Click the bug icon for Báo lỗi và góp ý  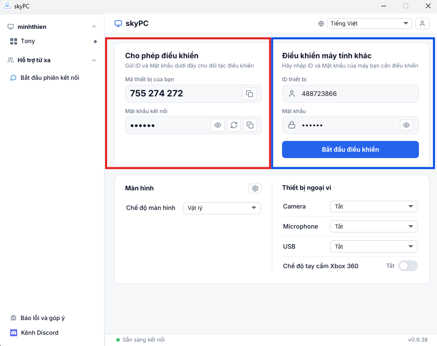[x=13, y=318]
